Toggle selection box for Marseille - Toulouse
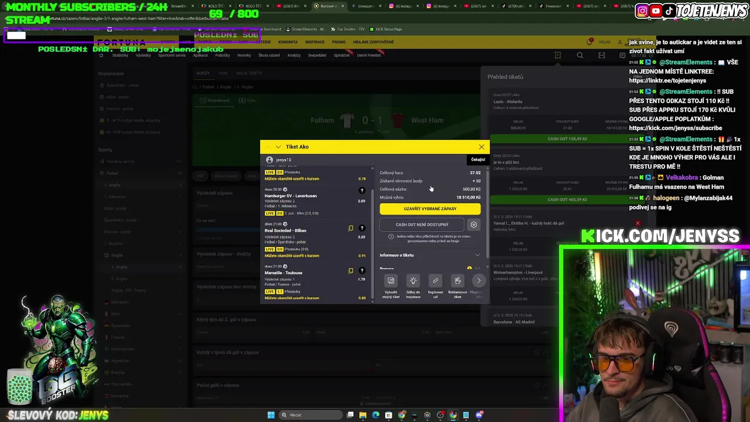The image size is (750, 422). [351, 270]
